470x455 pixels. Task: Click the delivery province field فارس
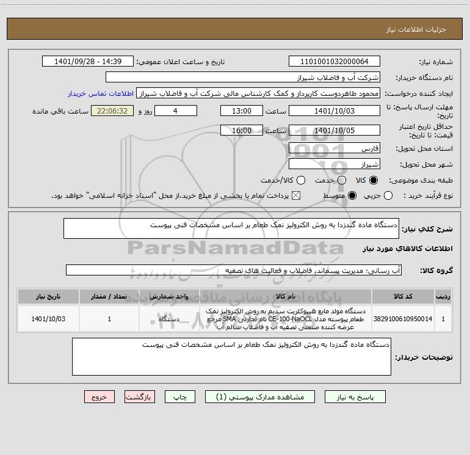point(334,148)
